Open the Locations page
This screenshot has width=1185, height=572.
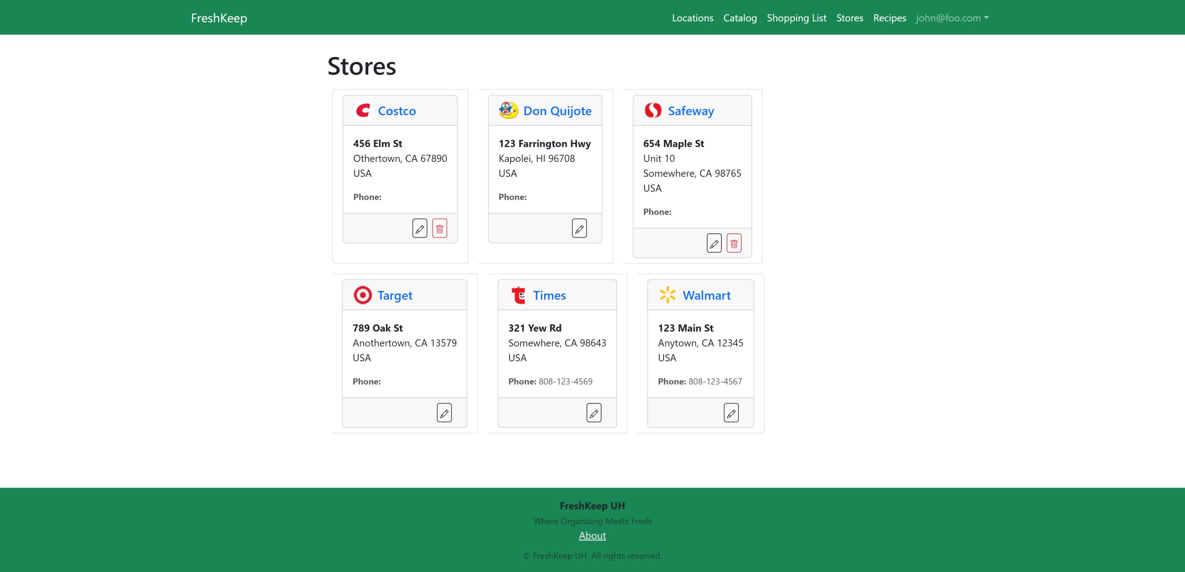(x=692, y=18)
